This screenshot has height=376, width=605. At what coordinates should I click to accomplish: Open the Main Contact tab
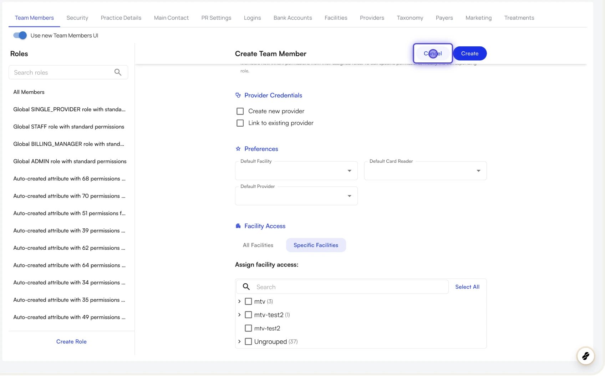coord(171,18)
